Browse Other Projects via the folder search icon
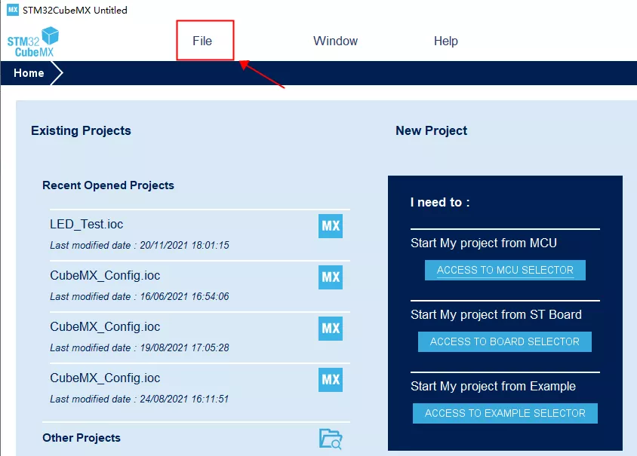Screen dimensions: 637x456 (331, 439)
